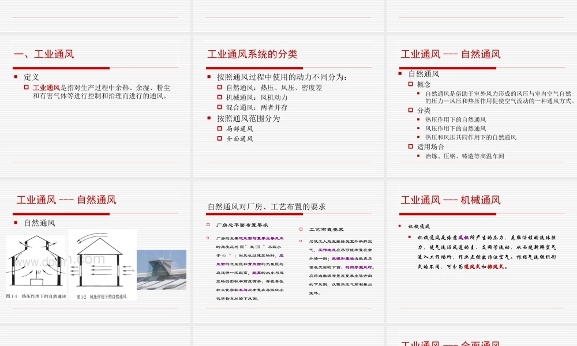Image resolution: width=577 pixels, height=346 pixels.
Task: Switch to slide "工业通风 --- 机械通风"
Action: click(450, 200)
